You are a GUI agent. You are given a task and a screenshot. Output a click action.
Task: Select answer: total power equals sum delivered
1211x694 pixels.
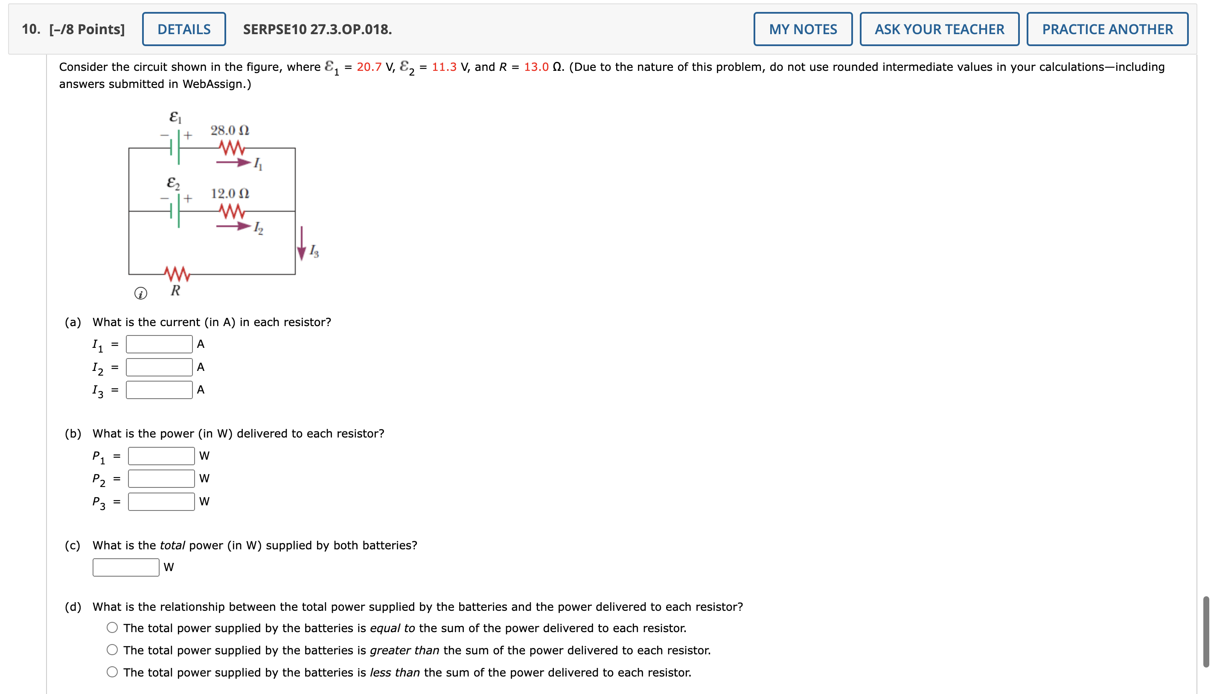(x=112, y=628)
